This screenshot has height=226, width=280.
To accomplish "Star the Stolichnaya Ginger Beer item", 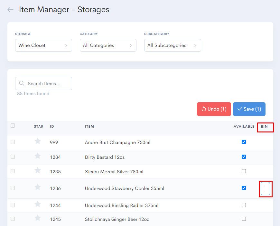I will [37, 218].
